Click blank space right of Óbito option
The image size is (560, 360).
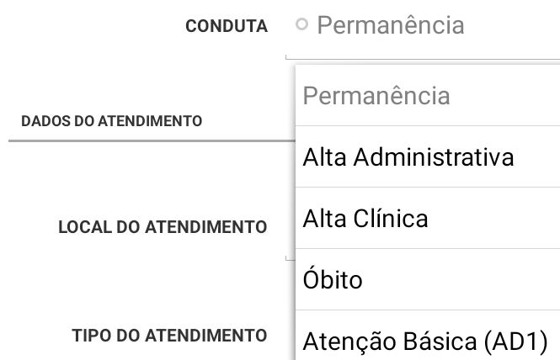tap(461, 279)
